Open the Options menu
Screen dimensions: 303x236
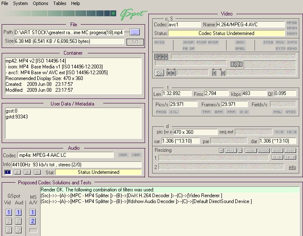pyautogui.click(x=41, y=3)
